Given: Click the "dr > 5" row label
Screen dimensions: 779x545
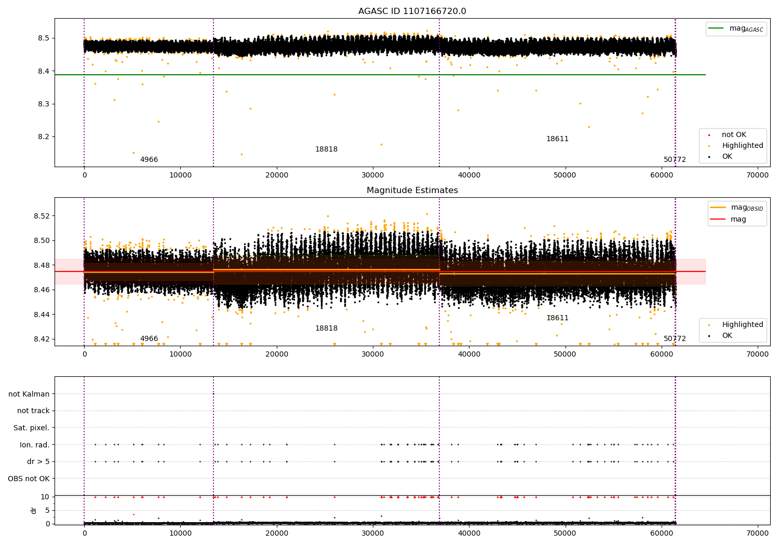Looking at the screenshot, I should coord(38,462).
